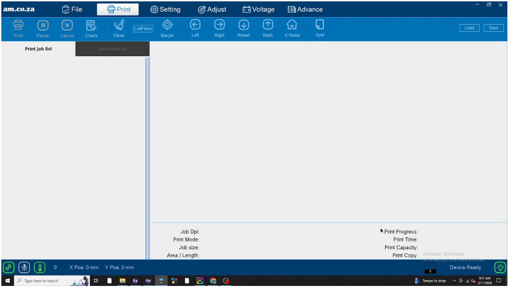
Task: Click the Print toolbar icon
Action: [x=18, y=28]
